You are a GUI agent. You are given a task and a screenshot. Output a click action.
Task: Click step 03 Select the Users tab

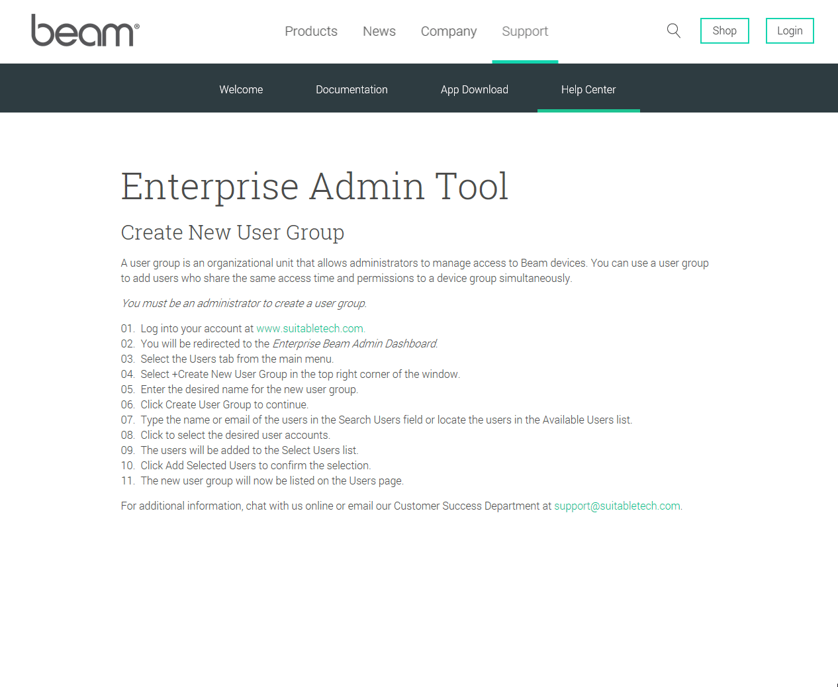tap(227, 359)
